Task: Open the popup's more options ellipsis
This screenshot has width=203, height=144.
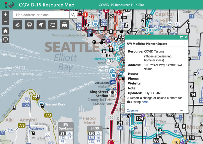Action: (x=181, y=110)
